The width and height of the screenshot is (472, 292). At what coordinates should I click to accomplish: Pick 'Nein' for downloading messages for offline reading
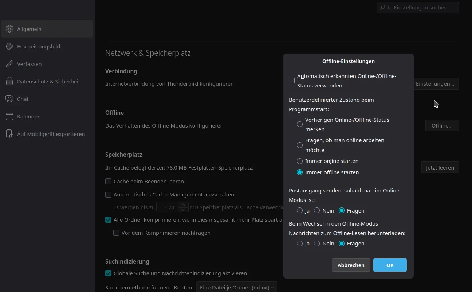pos(317,244)
